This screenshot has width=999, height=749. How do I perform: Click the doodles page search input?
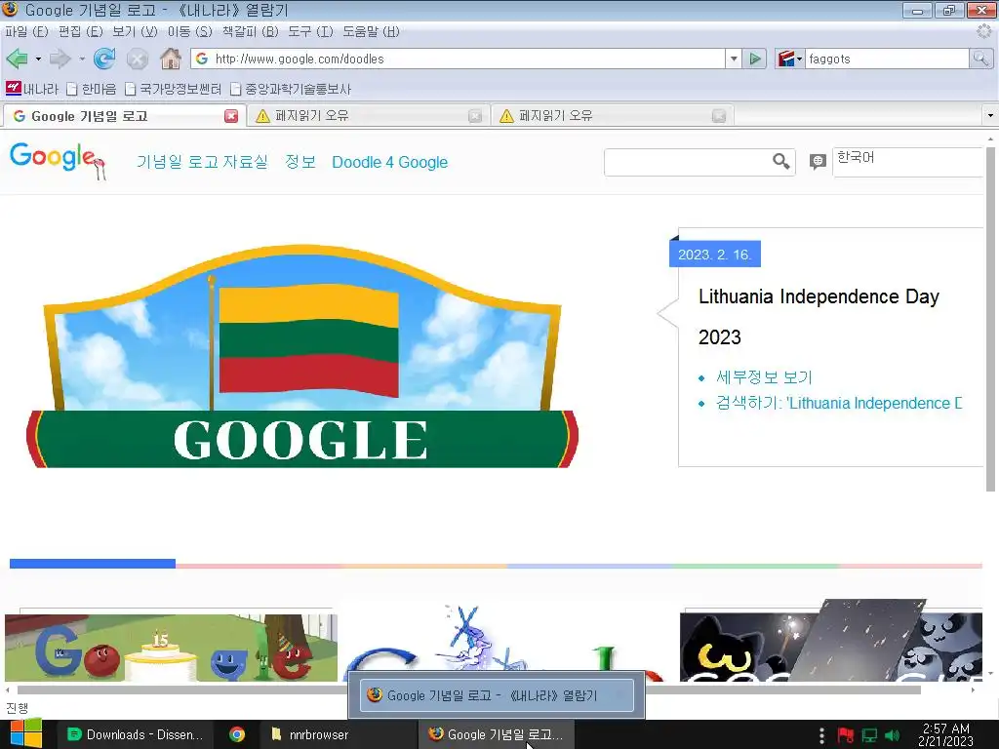pos(688,162)
